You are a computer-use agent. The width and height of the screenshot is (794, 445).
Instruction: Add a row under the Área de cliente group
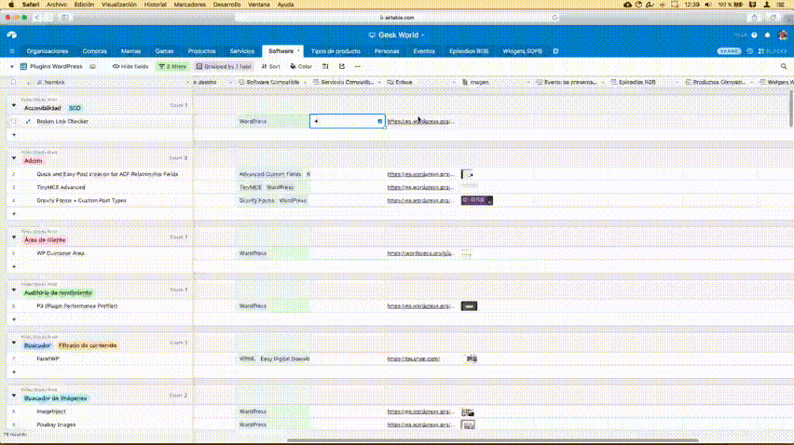tap(14, 266)
